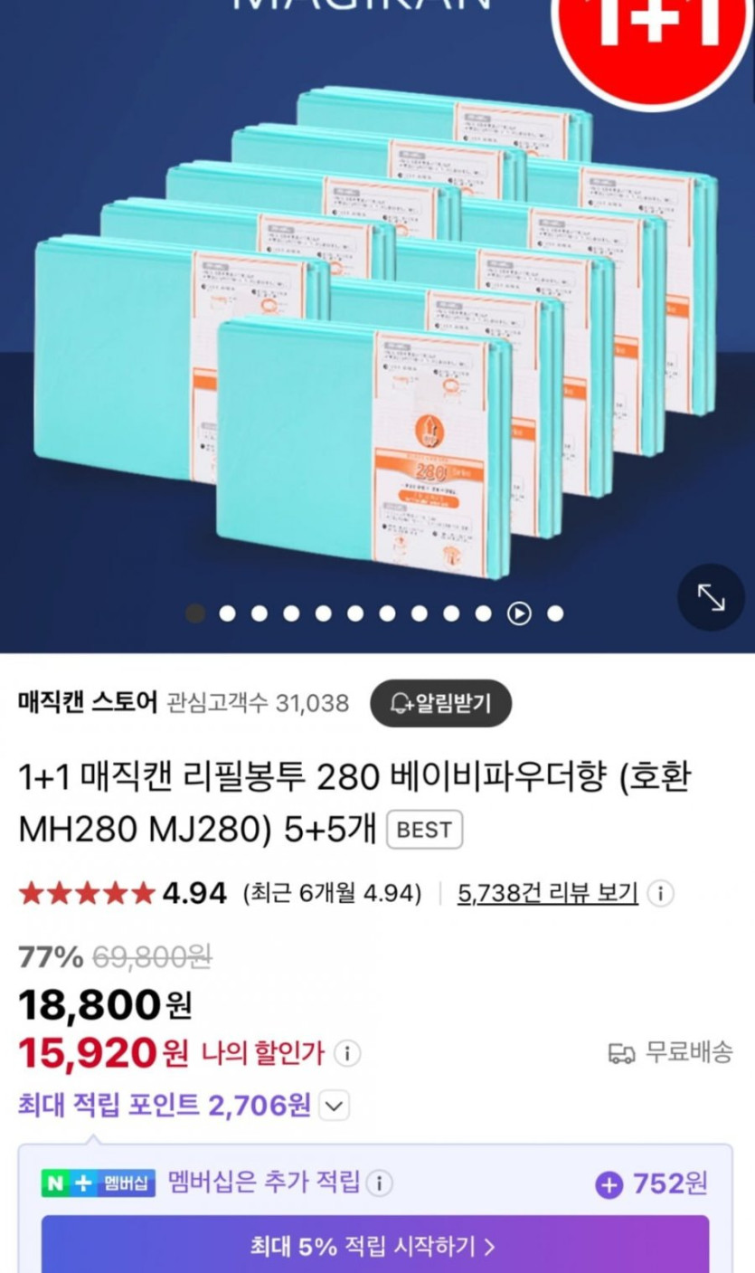
Task: Expand product image to fullscreen
Action: tap(711, 597)
